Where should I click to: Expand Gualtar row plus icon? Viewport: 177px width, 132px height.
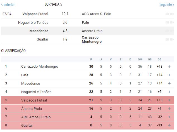(x=169, y=126)
